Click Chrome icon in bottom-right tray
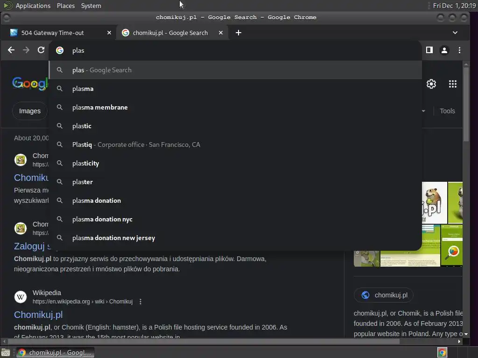 [x=442, y=352]
